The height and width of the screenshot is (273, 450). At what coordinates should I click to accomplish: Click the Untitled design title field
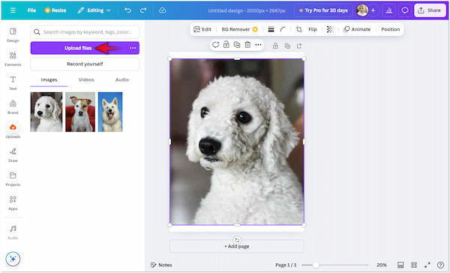pyautogui.click(x=247, y=10)
